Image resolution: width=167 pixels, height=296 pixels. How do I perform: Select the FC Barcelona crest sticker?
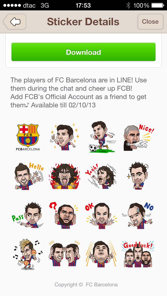coord(28,137)
